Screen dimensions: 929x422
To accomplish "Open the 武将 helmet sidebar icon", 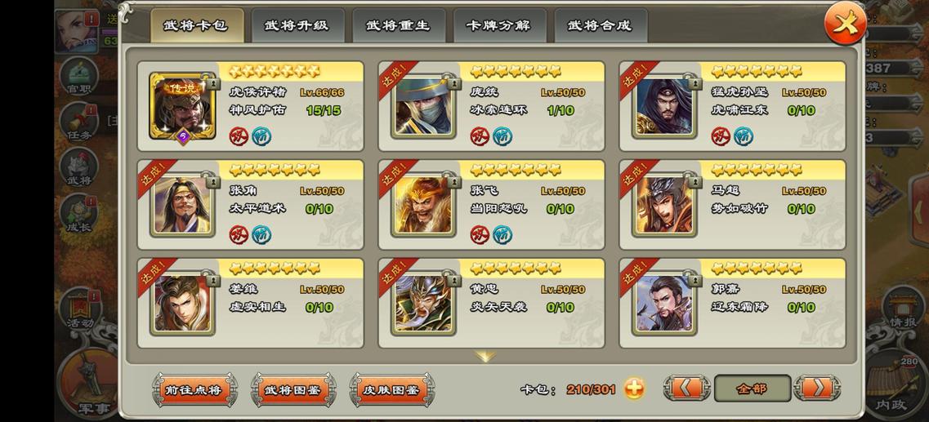I will (78, 167).
